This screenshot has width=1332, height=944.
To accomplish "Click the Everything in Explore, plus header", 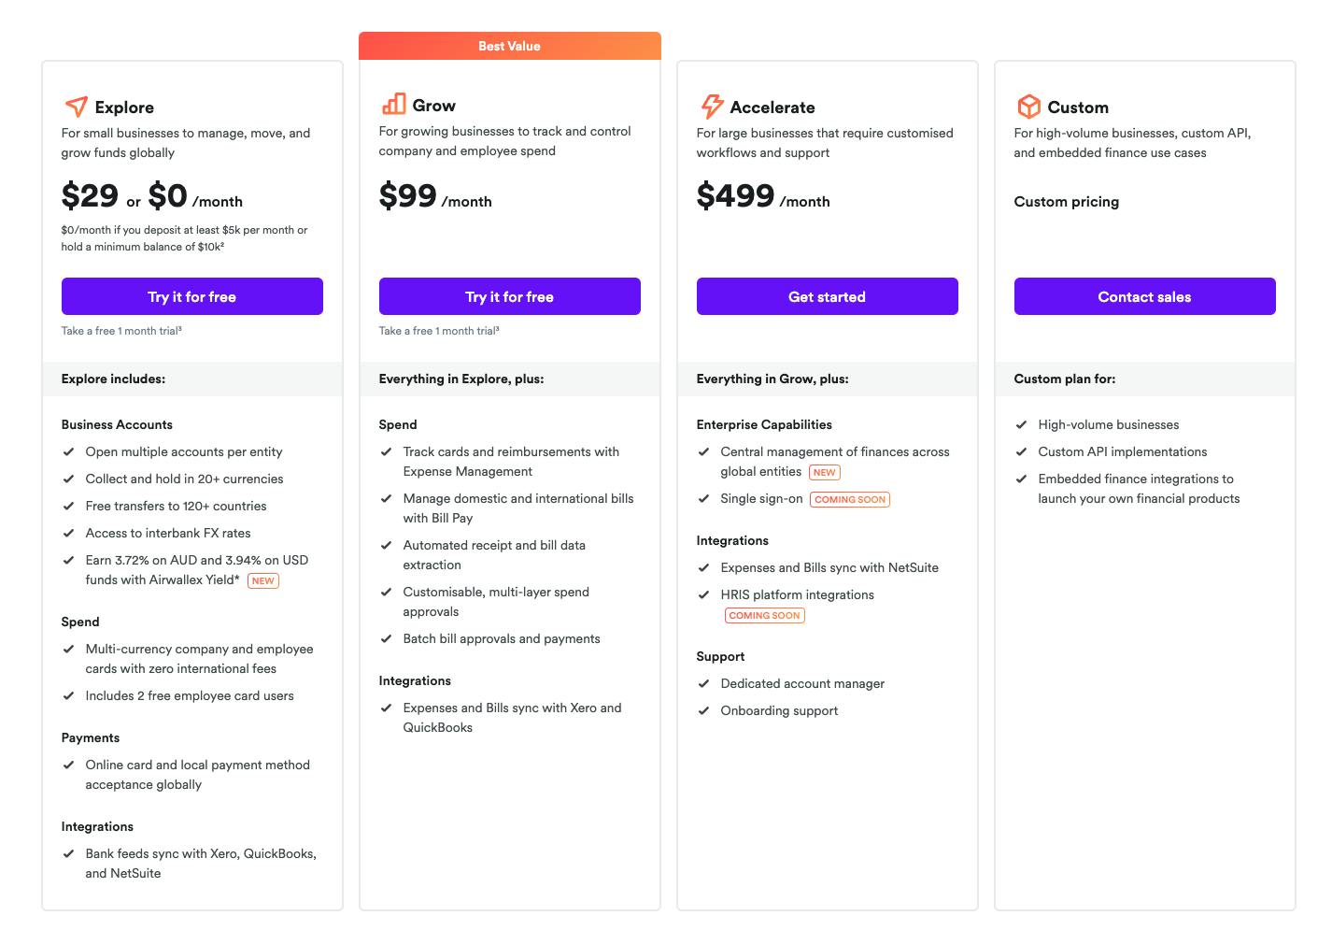I will [x=461, y=379].
